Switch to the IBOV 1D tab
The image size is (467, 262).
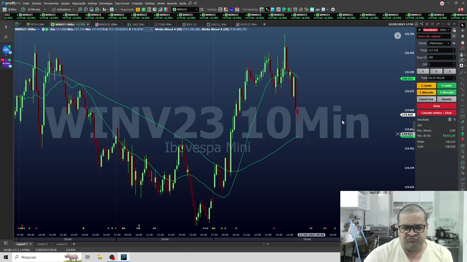coord(189,24)
